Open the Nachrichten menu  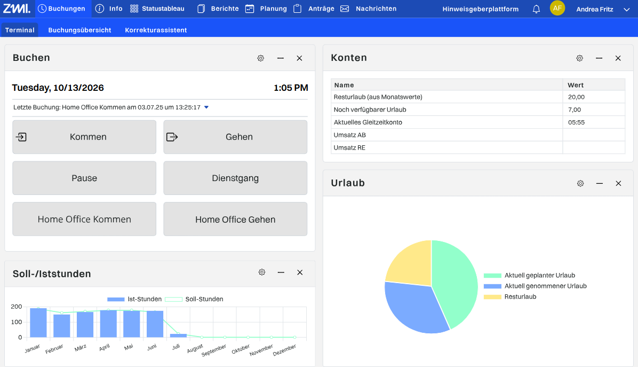[368, 9]
